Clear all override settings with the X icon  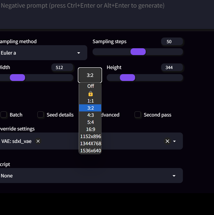pyautogui.click(x=167, y=141)
